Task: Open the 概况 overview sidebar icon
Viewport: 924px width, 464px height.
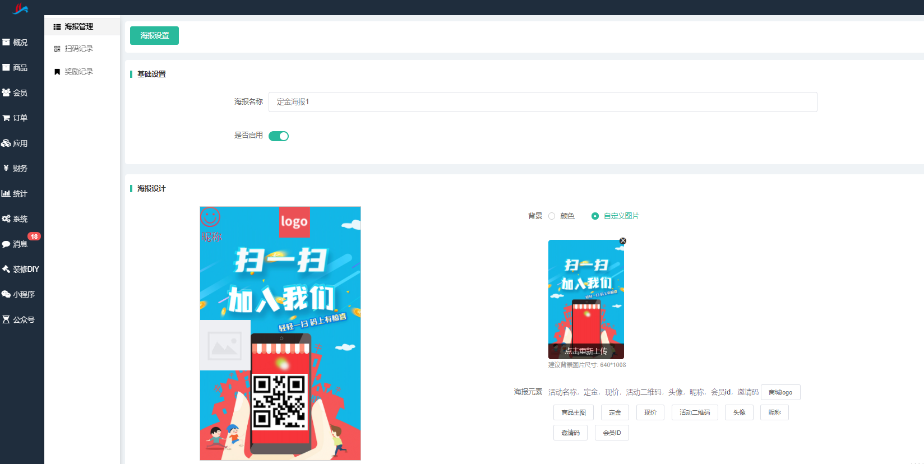Action: point(6,42)
